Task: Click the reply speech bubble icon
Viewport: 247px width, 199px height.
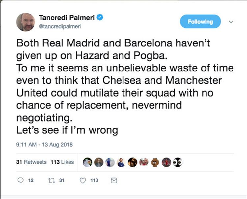Action: point(20,180)
